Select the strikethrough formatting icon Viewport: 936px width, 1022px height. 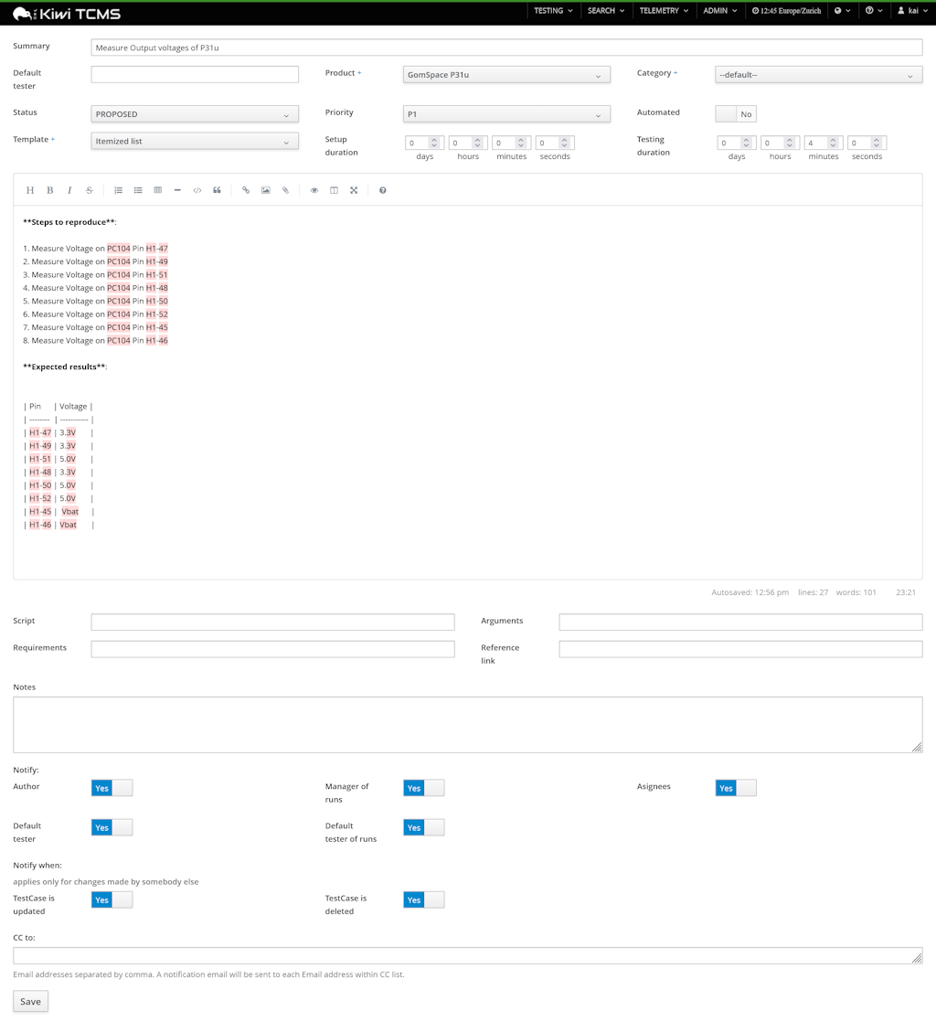pyautogui.click(x=89, y=189)
